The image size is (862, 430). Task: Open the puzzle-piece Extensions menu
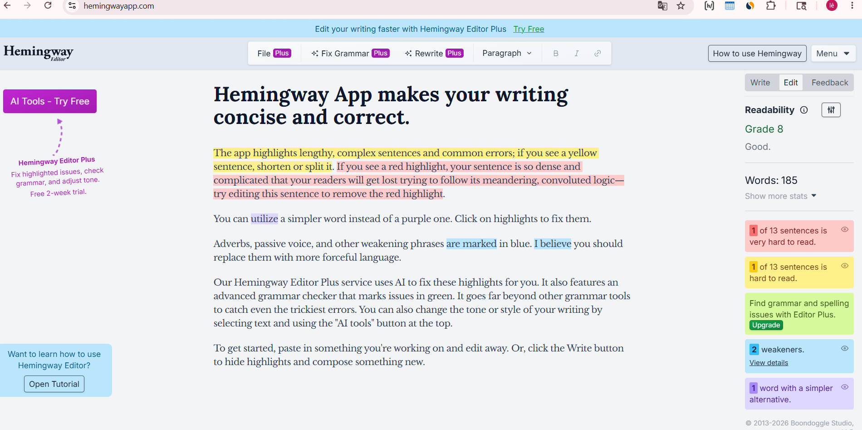click(771, 5)
